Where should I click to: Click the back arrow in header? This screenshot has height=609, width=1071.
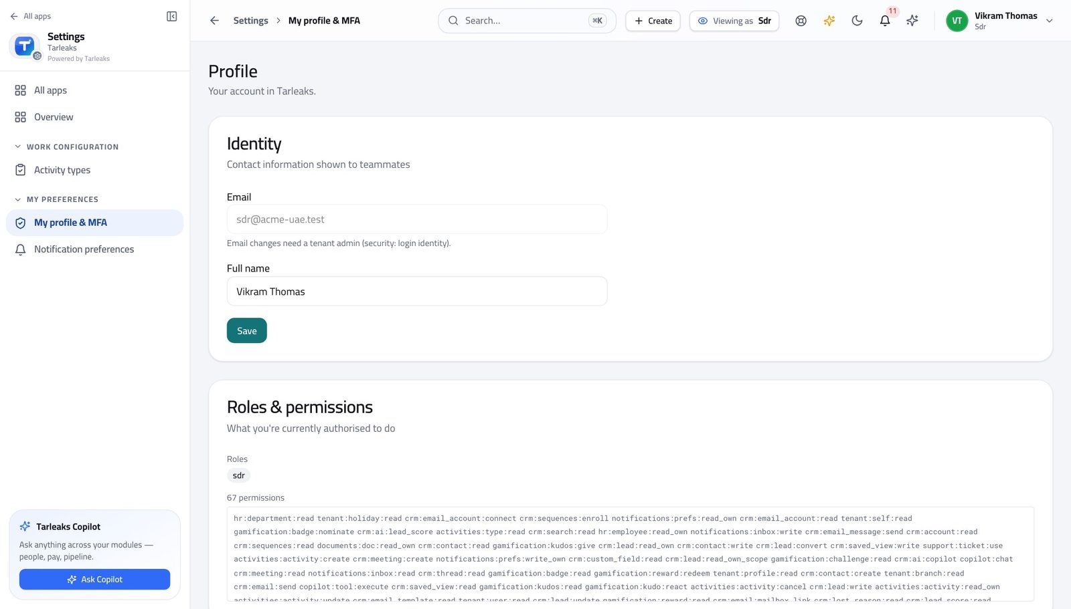pos(214,21)
